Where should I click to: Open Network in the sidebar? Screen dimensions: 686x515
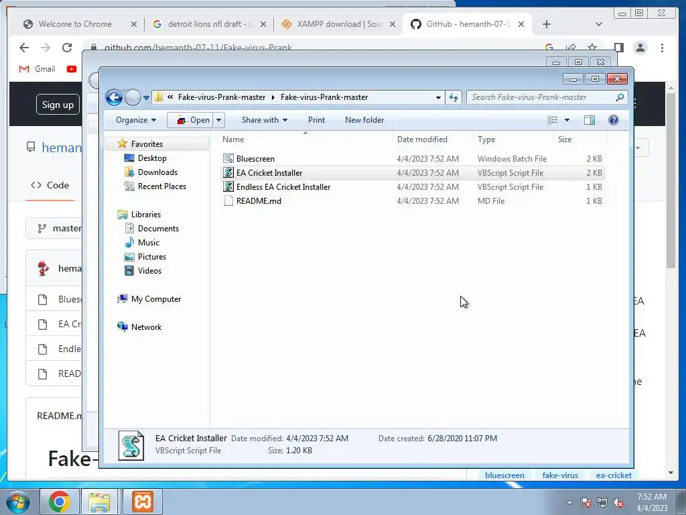[x=146, y=327]
